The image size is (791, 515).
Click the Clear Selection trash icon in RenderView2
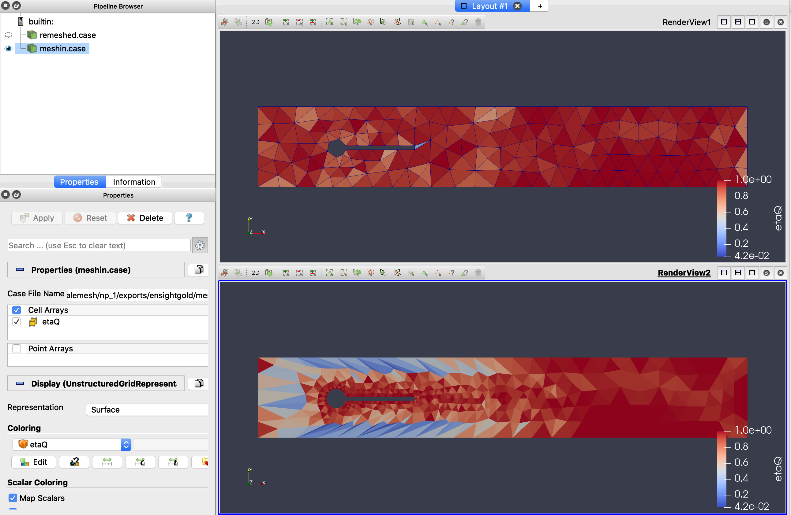pos(478,272)
